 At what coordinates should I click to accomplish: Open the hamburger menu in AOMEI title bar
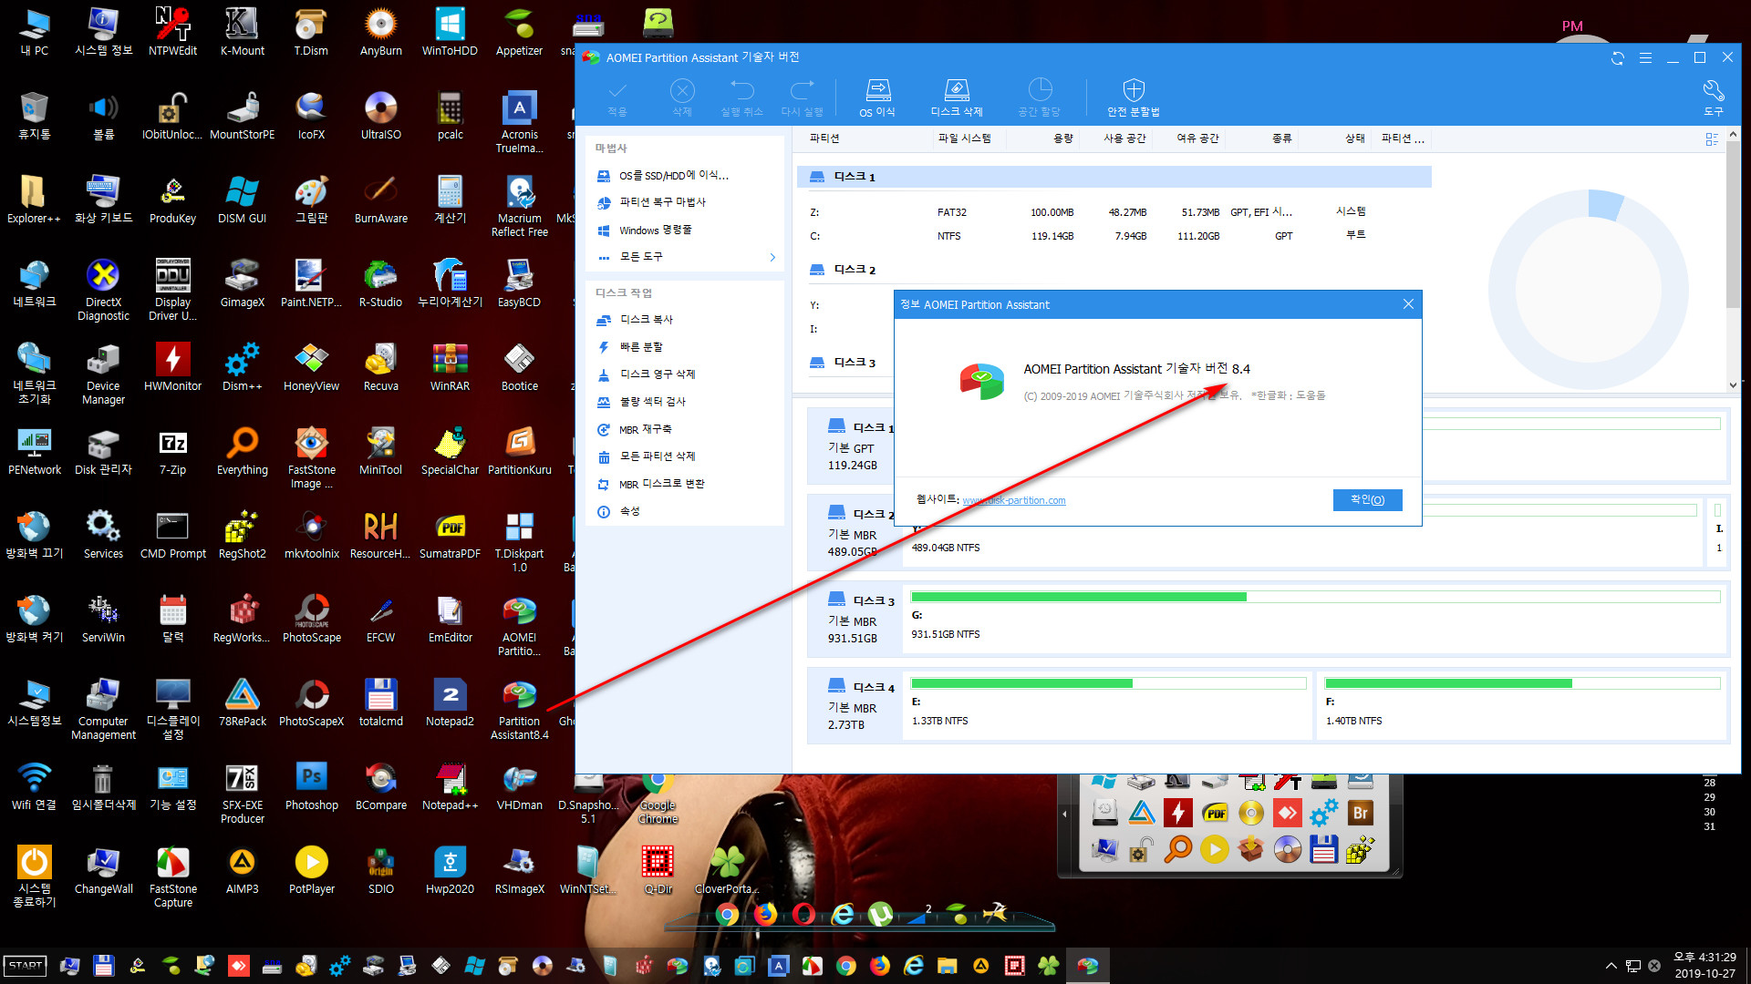tap(1645, 57)
